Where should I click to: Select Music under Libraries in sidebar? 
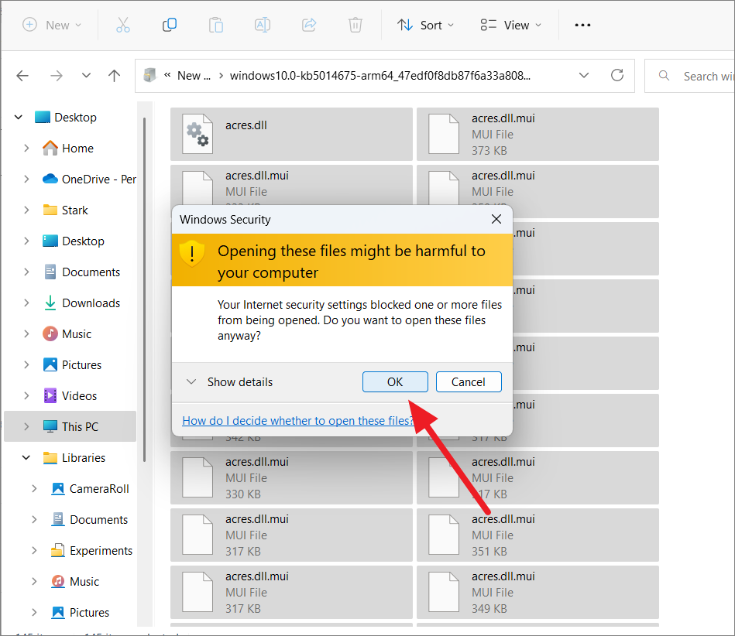(84, 581)
